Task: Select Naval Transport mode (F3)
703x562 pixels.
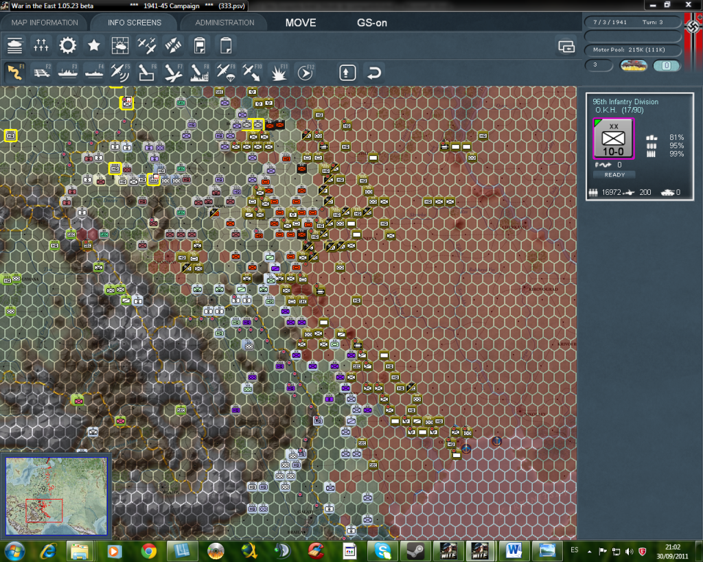Action: [68, 72]
